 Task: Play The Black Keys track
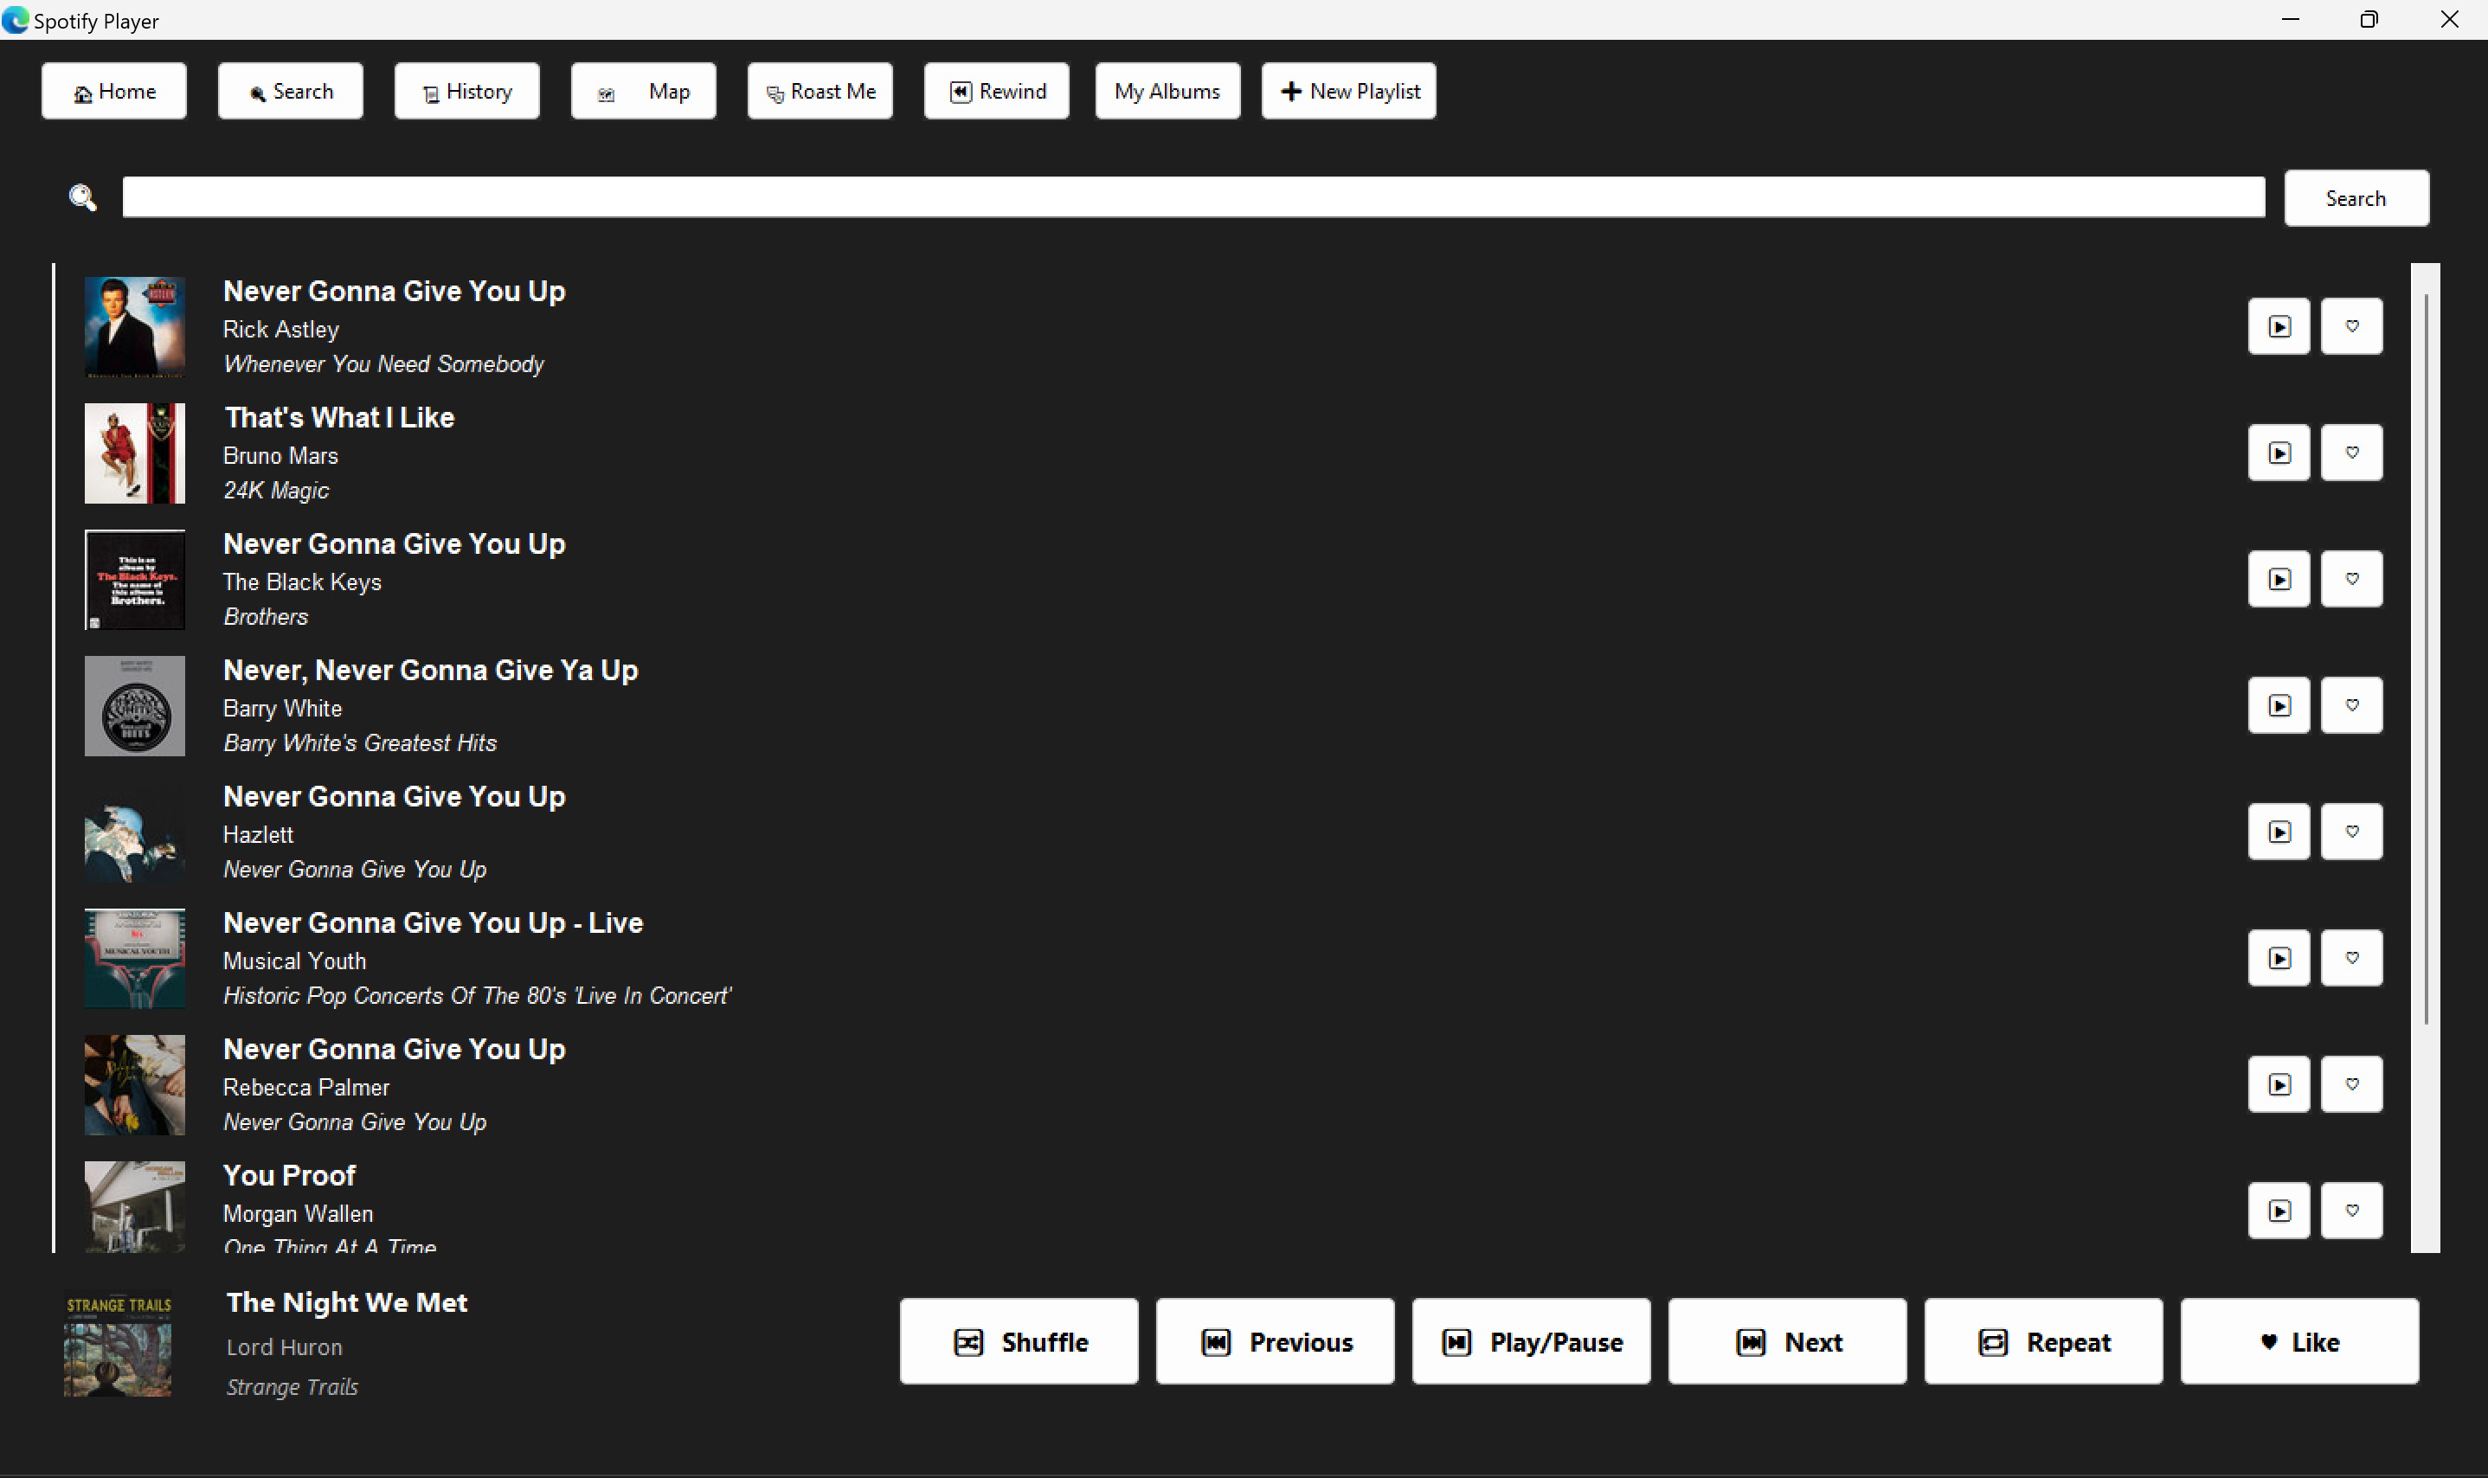[x=2278, y=580]
